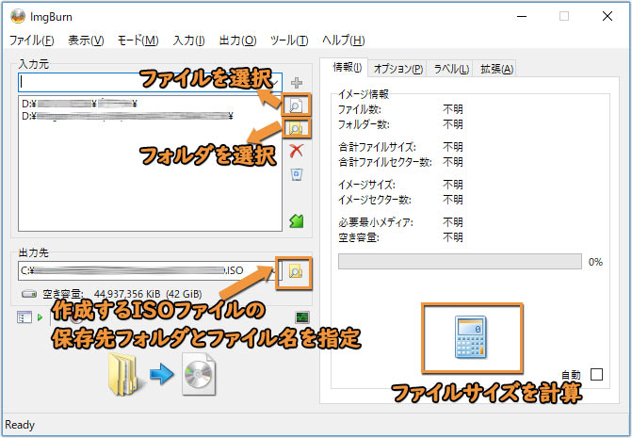
Task: Browse for the ISO destination file
Action: pos(296,272)
